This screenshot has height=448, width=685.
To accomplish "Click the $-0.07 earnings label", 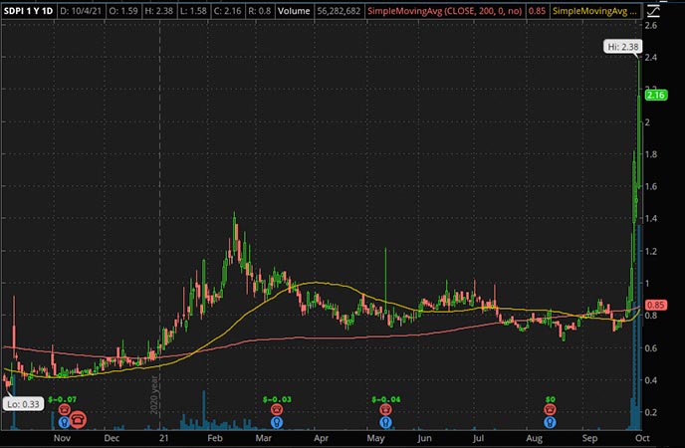I will point(63,399).
